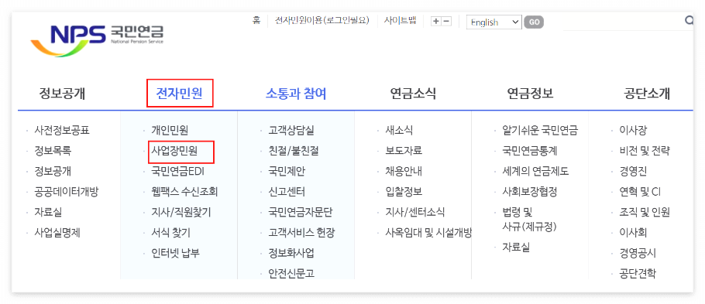Viewport: 705px width, 304px height.
Task: Open 정보공개 submenu item under 정보공개
Action: [53, 172]
